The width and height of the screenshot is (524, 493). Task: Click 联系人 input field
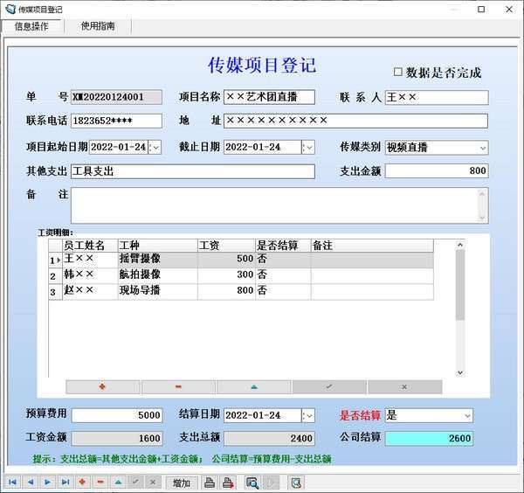(437, 98)
